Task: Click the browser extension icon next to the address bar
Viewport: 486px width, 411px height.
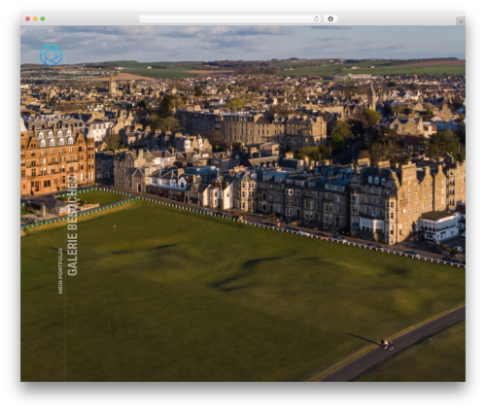Action: pyautogui.click(x=330, y=18)
